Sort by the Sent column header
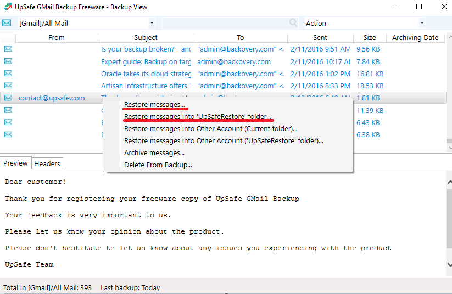 coord(320,38)
